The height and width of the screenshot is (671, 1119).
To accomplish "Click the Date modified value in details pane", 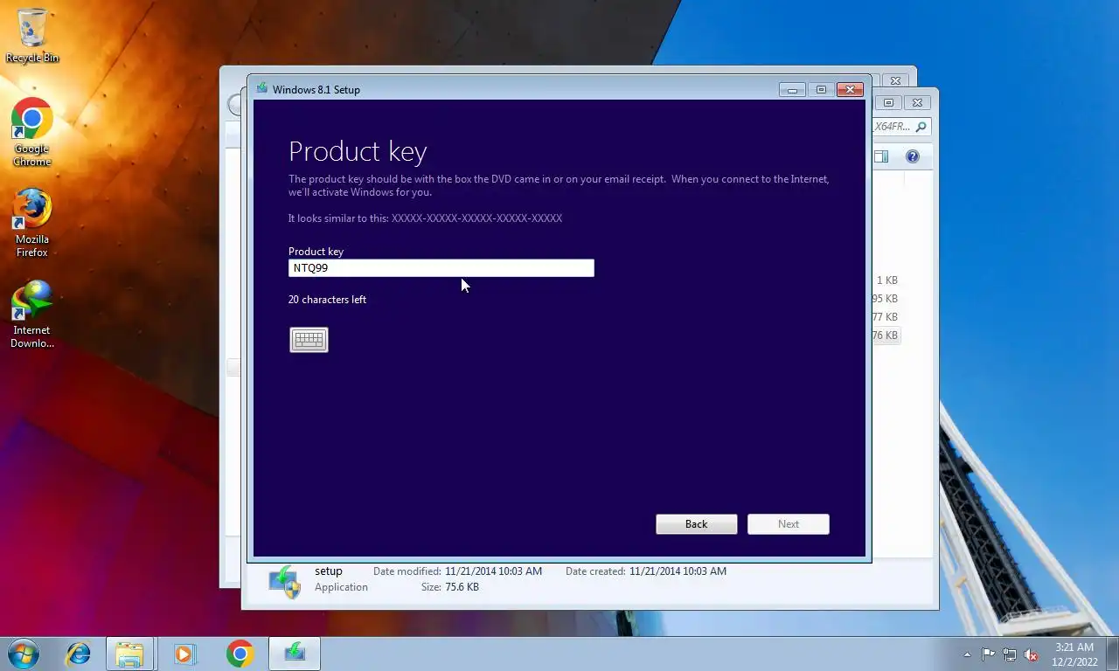I will coord(493,571).
